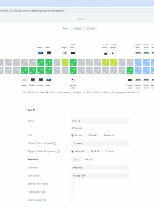Set port state to Restricted
Screen dimensions: 154x208
[101, 135]
